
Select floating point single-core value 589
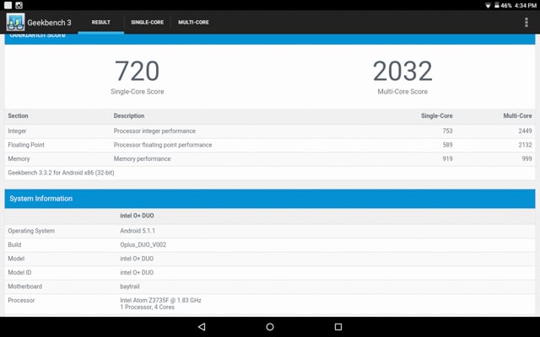click(x=447, y=145)
